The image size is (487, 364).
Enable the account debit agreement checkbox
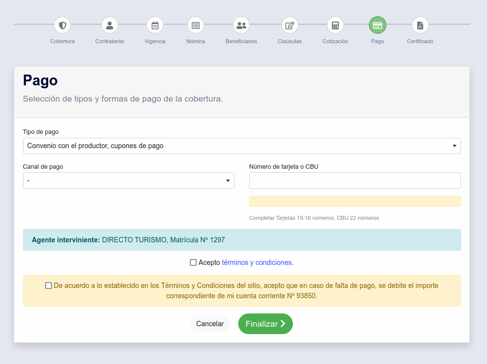[x=49, y=286]
